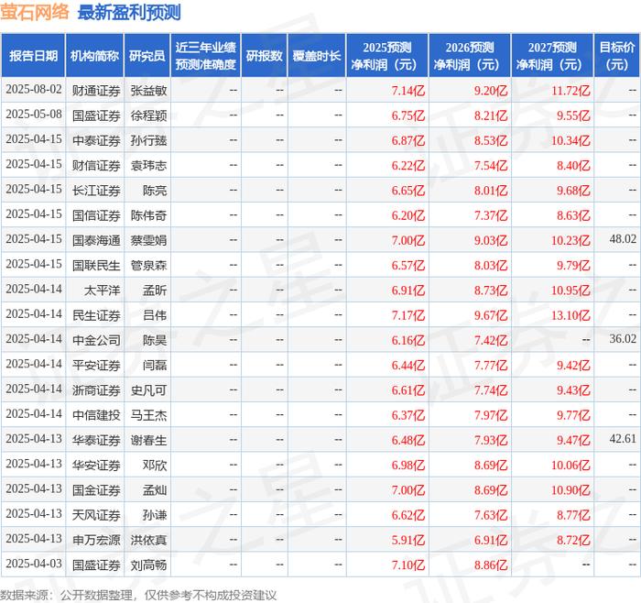Viewport: 641px width, 603px height.
Task: Select the 2025预测净利润 column header
Action: point(387,56)
